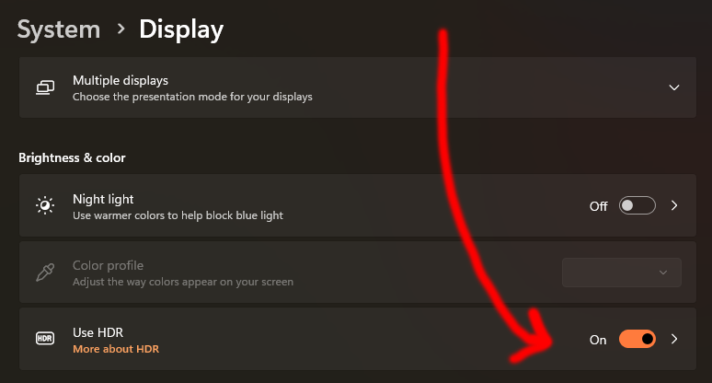Turn off the Use HDR toggle

[x=637, y=339]
